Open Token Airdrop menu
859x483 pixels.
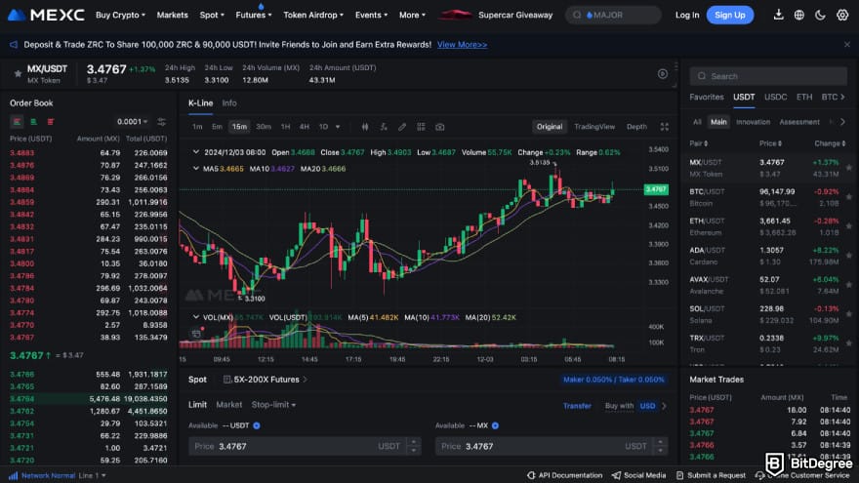click(313, 15)
